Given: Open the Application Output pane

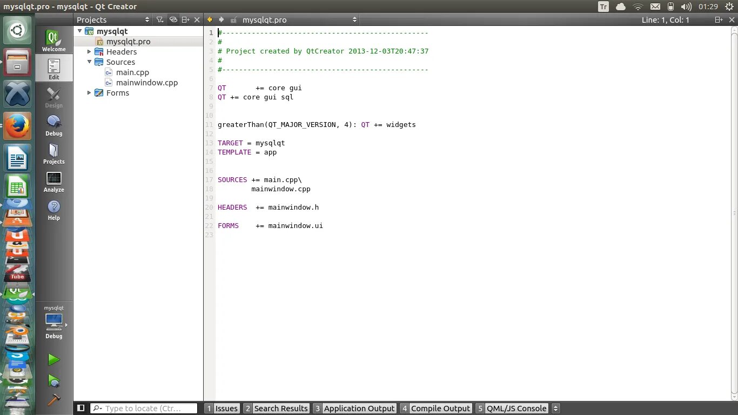Looking at the screenshot, I should 354,409.
